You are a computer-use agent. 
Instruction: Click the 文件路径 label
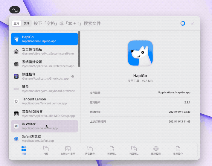[95, 93]
